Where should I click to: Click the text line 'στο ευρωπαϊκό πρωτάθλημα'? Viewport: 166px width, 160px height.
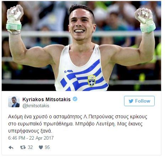click(41, 124)
